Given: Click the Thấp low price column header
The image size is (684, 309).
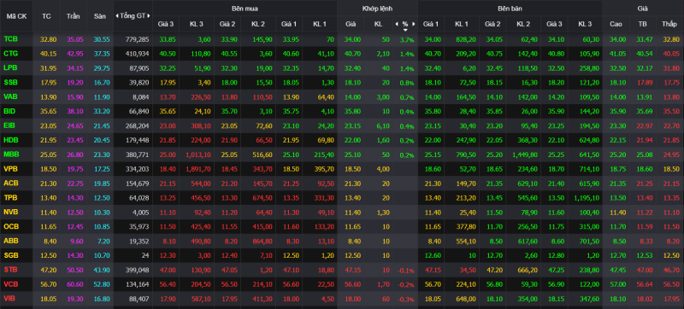Looking at the screenshot, I should click(669, 24).
